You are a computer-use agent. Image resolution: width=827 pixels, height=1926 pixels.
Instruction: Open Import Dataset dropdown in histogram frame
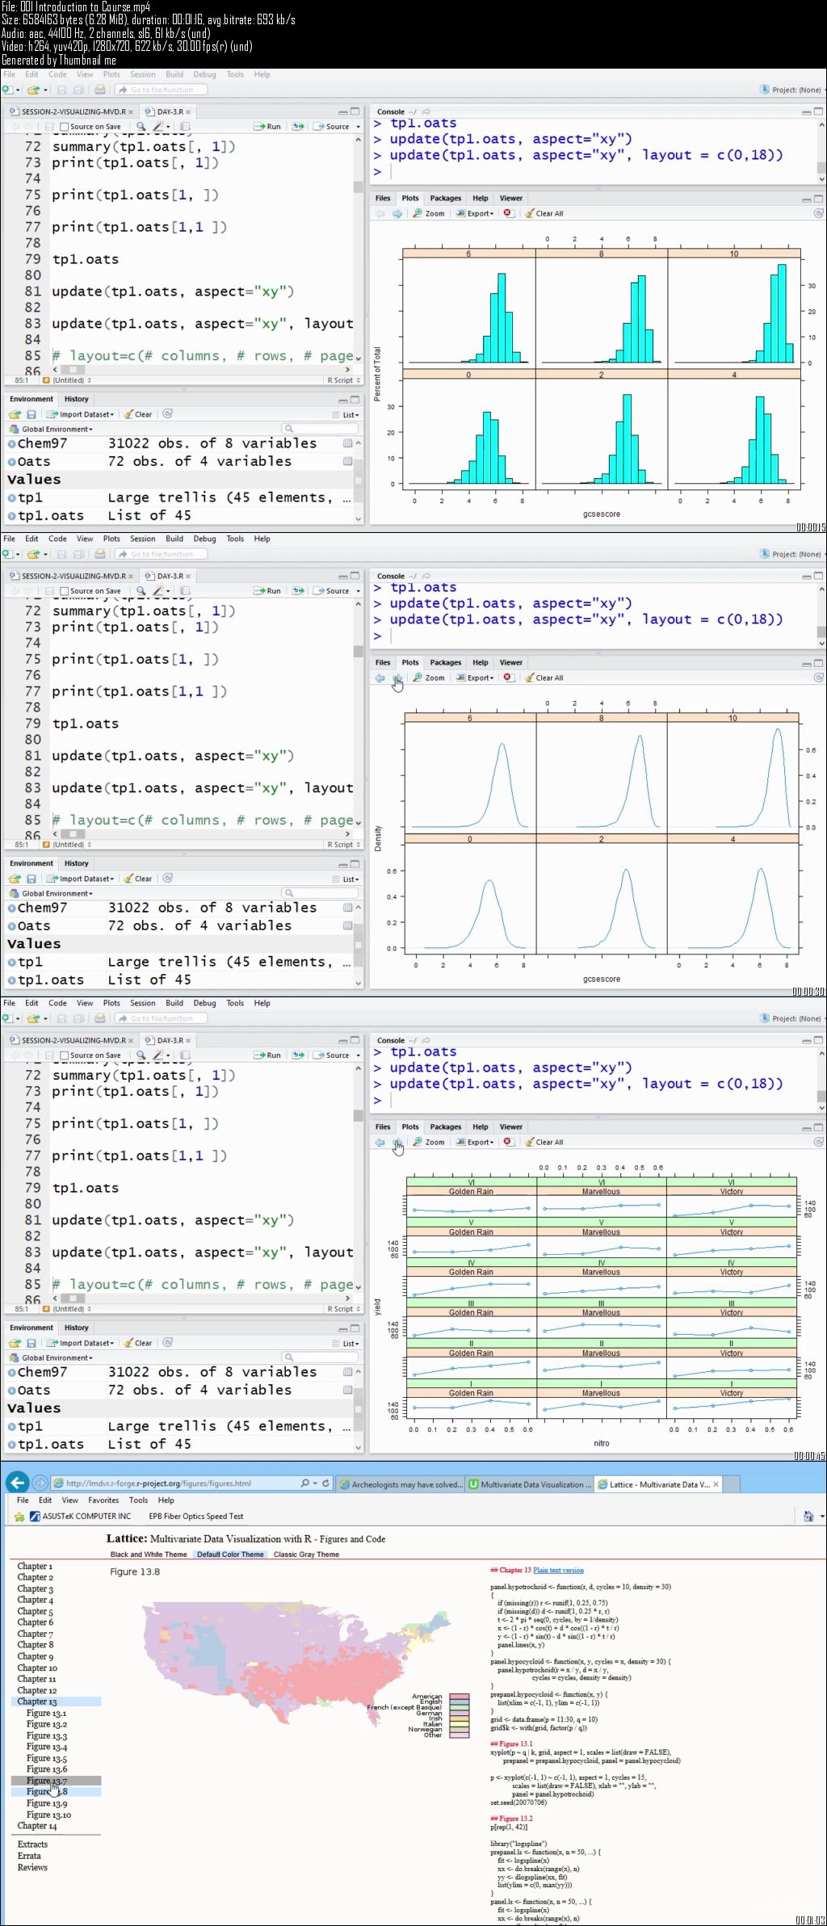(80, 414)
